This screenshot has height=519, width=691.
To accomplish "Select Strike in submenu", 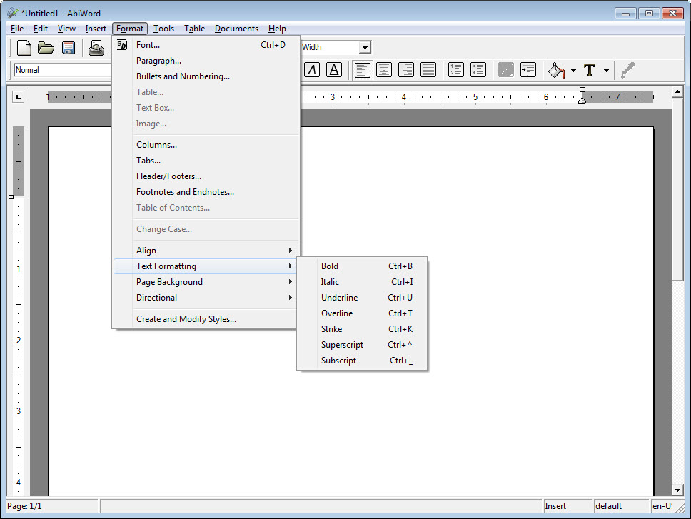I will [362, 329].
